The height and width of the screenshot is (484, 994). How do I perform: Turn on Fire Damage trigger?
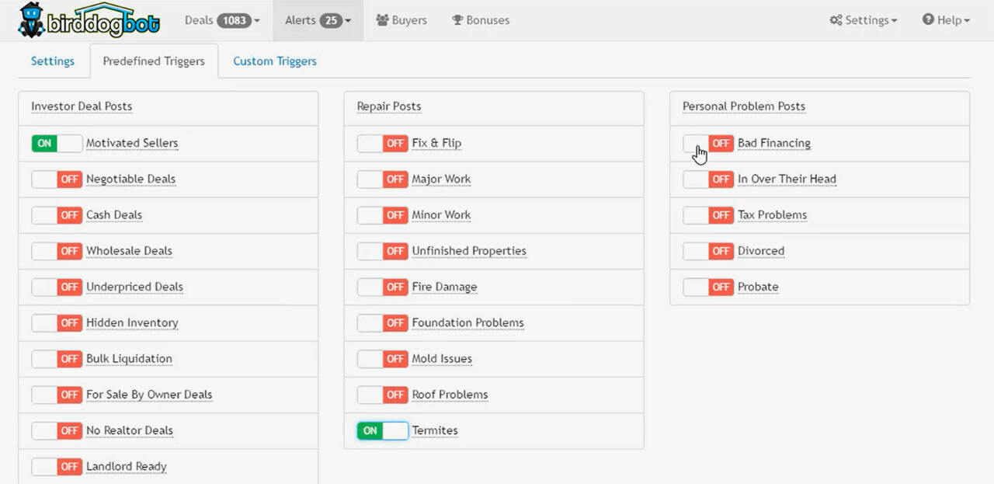tap(382, 287)
